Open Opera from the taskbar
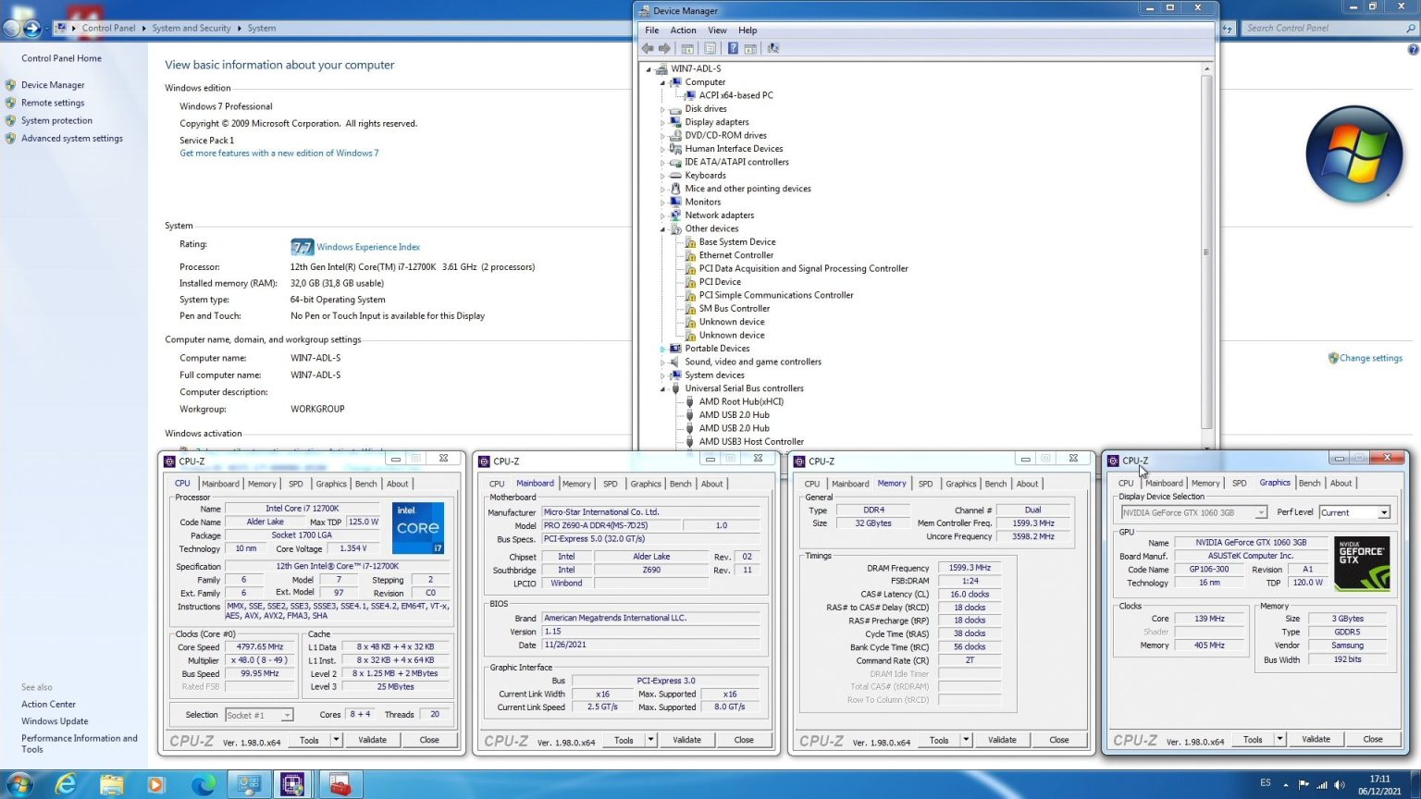 (156, 784)
